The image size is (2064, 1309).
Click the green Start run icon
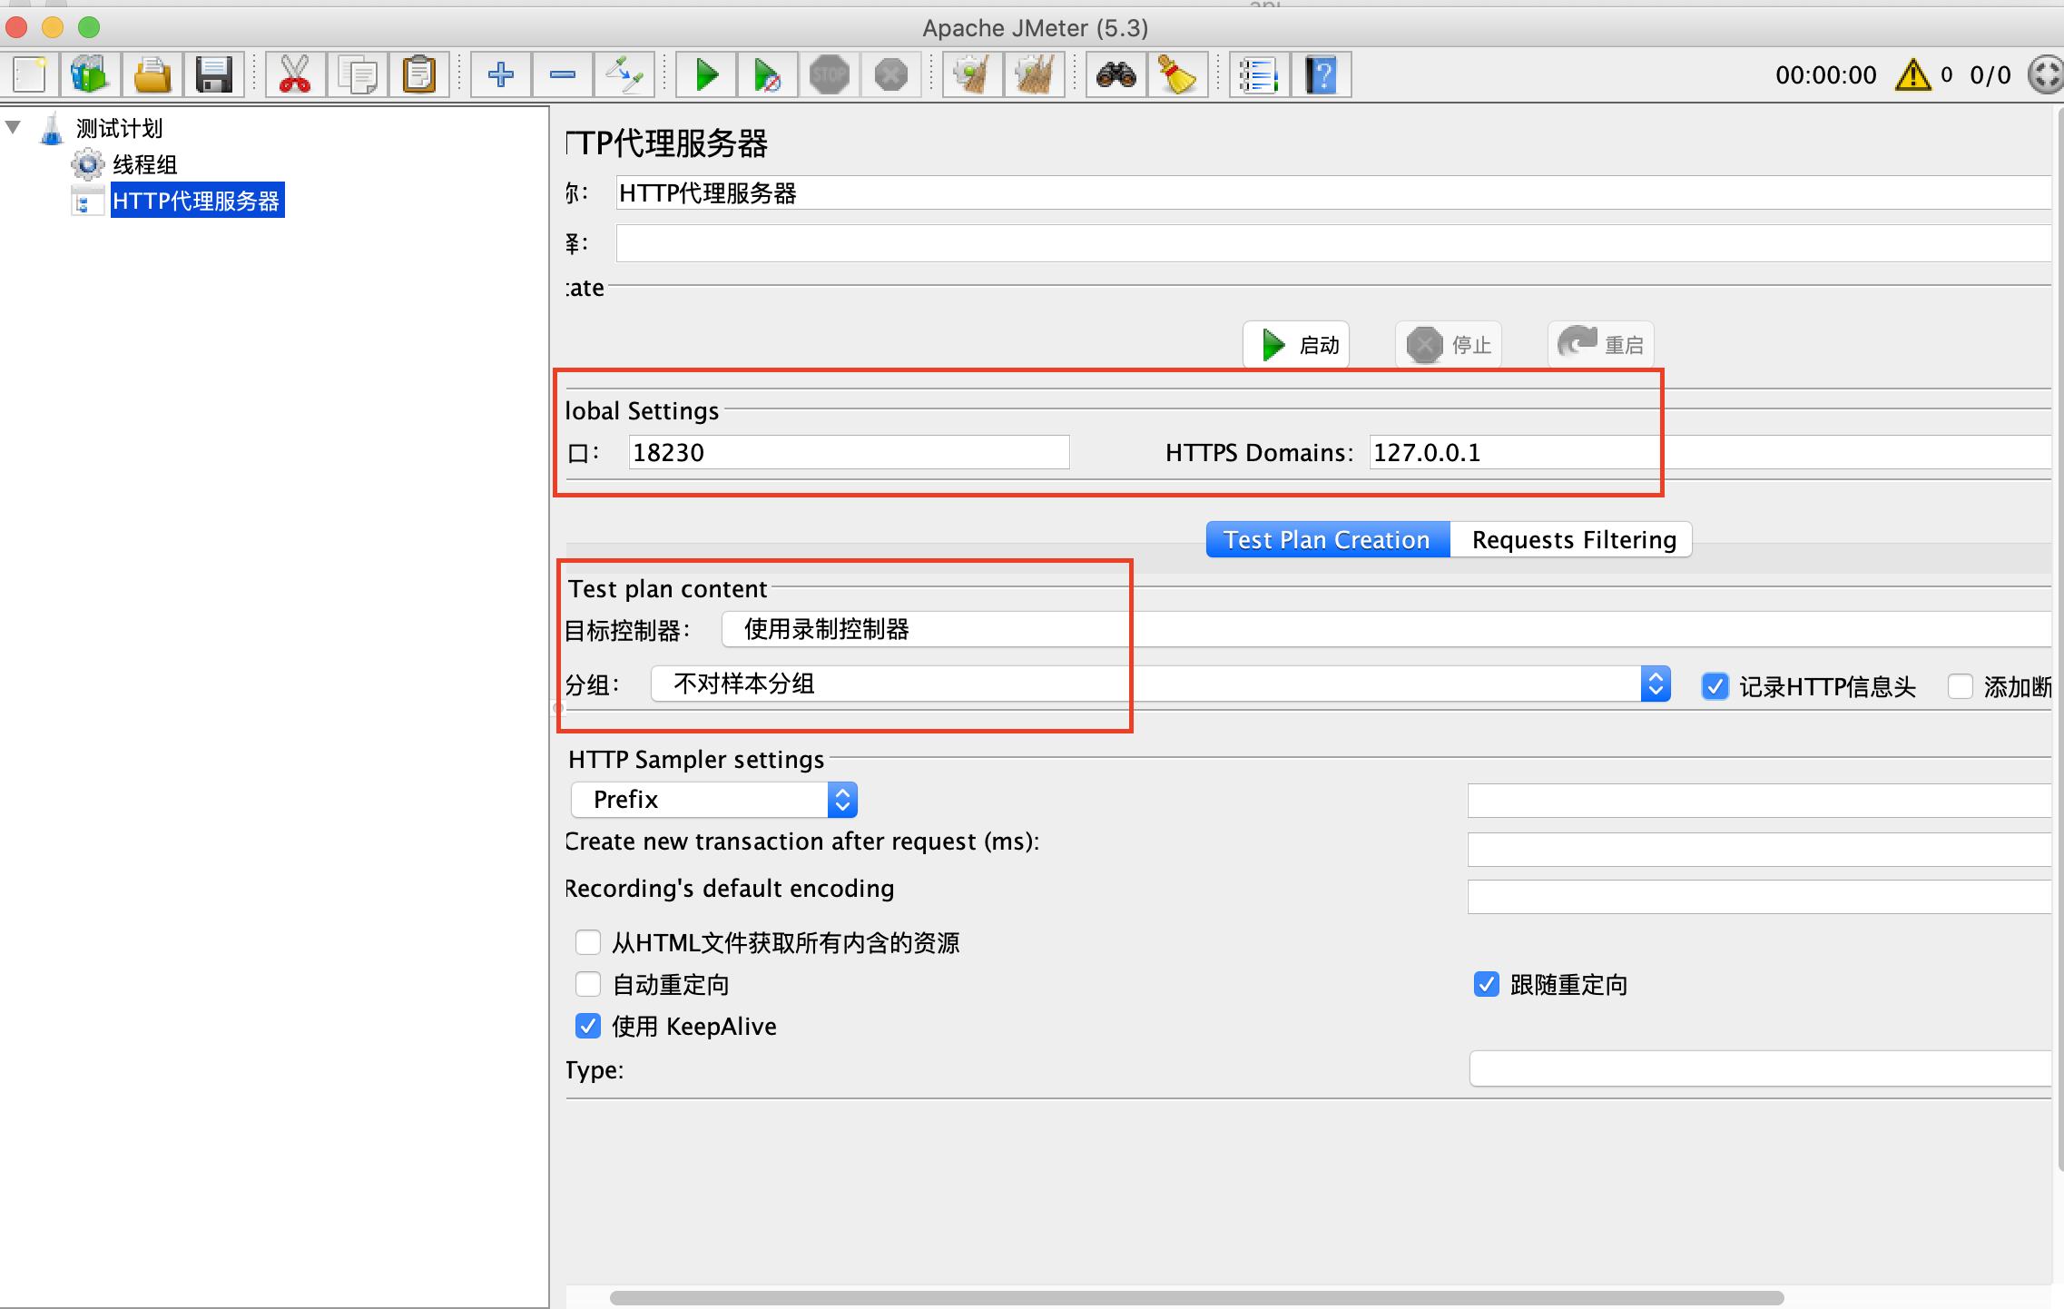pos(706,74)
